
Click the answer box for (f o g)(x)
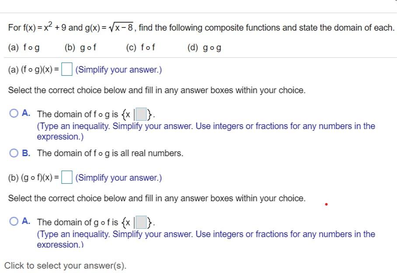tap(67, 69)
